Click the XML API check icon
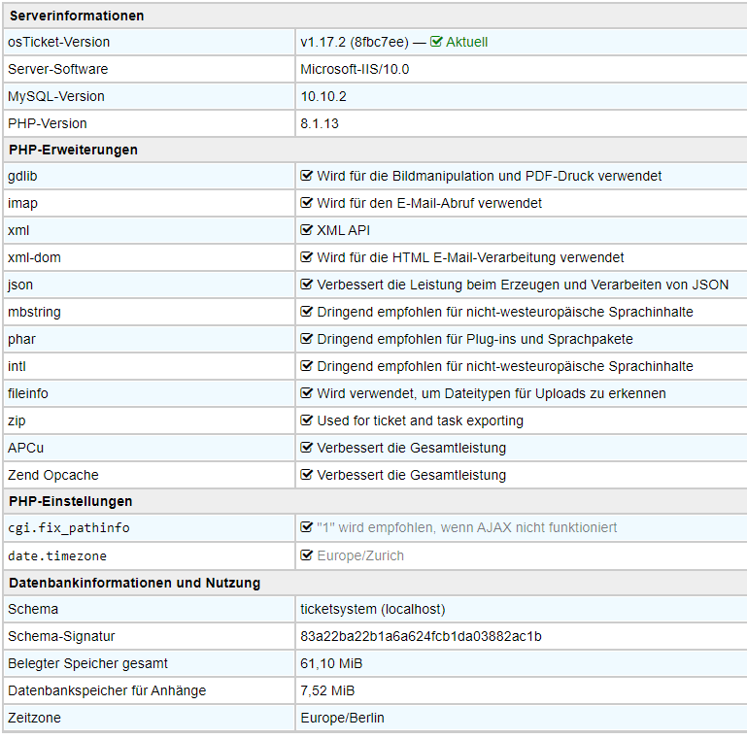This screenshot has width=747, height=739. tap(307, 230)
